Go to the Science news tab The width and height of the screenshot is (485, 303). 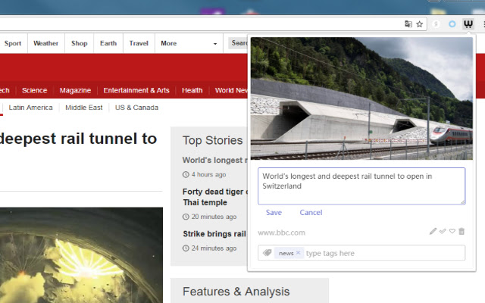coord(34,90)
